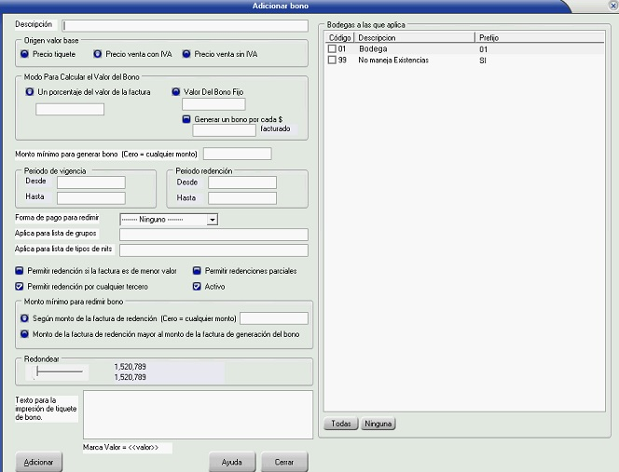Click the ticket print text area
Viewport: 619px width, 472px height.
(x=197, y=413)
